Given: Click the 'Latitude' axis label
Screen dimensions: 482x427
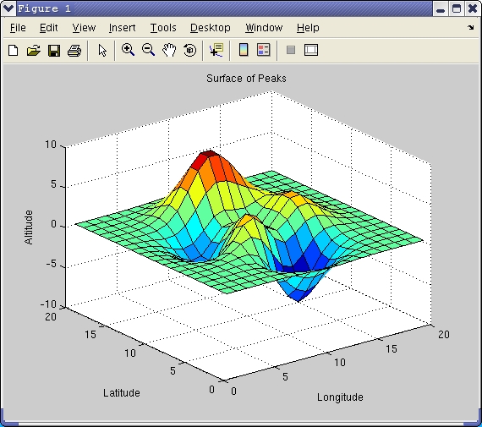Looking at the screenshot, I should coord(122,393).
